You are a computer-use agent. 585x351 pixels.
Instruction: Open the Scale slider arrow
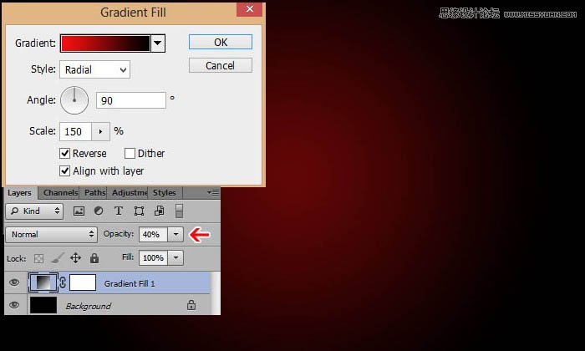tap(100, 131)
